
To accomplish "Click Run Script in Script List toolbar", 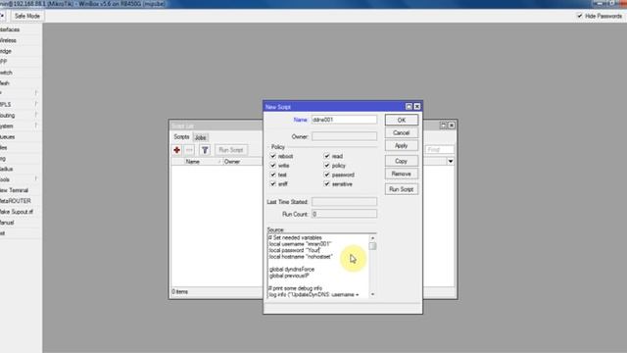I will pos(231,150).
